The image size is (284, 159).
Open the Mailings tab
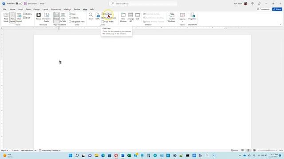click(x=67, y=9)
